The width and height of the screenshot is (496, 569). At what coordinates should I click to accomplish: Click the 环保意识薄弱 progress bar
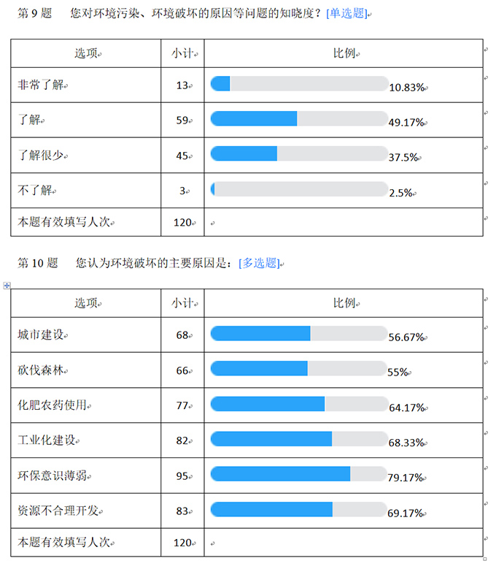[x=299, y=474]
